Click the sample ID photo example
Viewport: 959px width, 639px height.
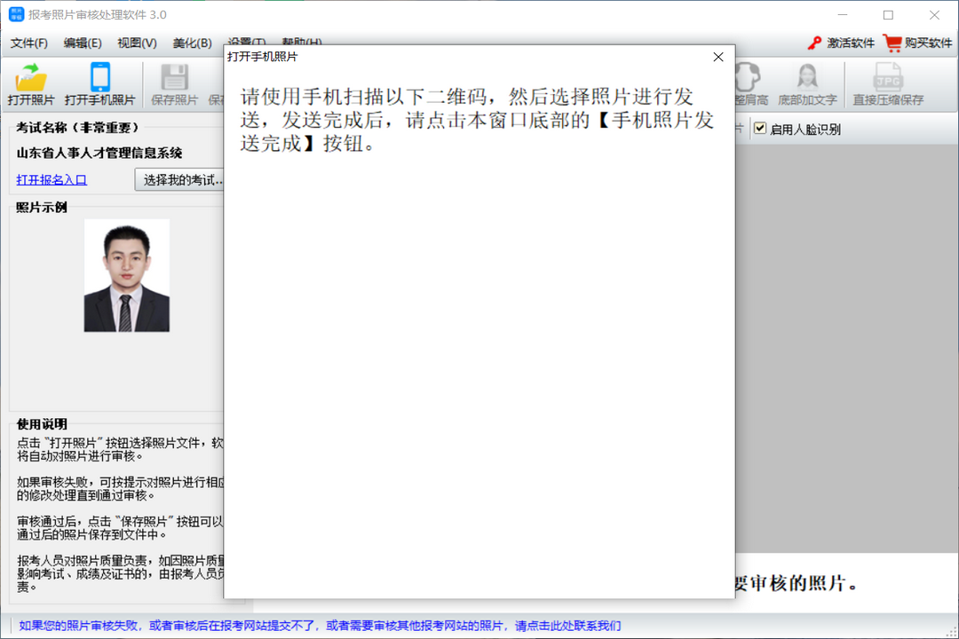(x=125, y=275)
